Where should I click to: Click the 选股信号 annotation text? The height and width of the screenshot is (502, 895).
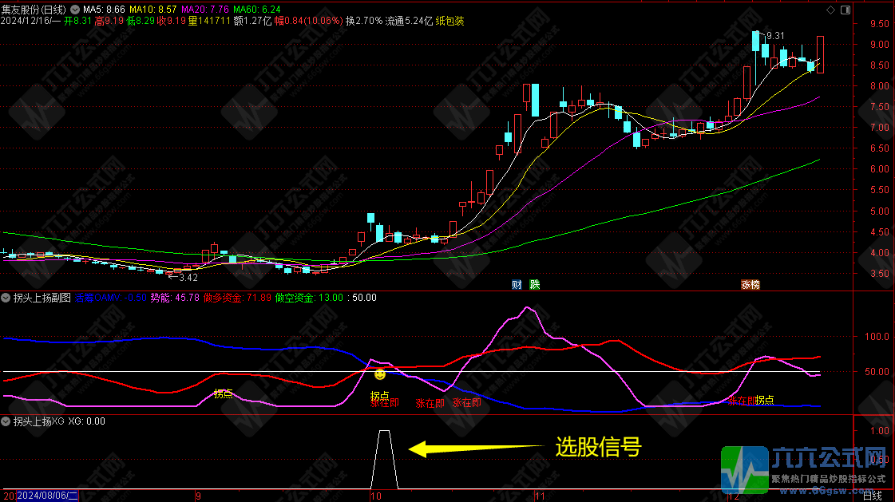597,448
